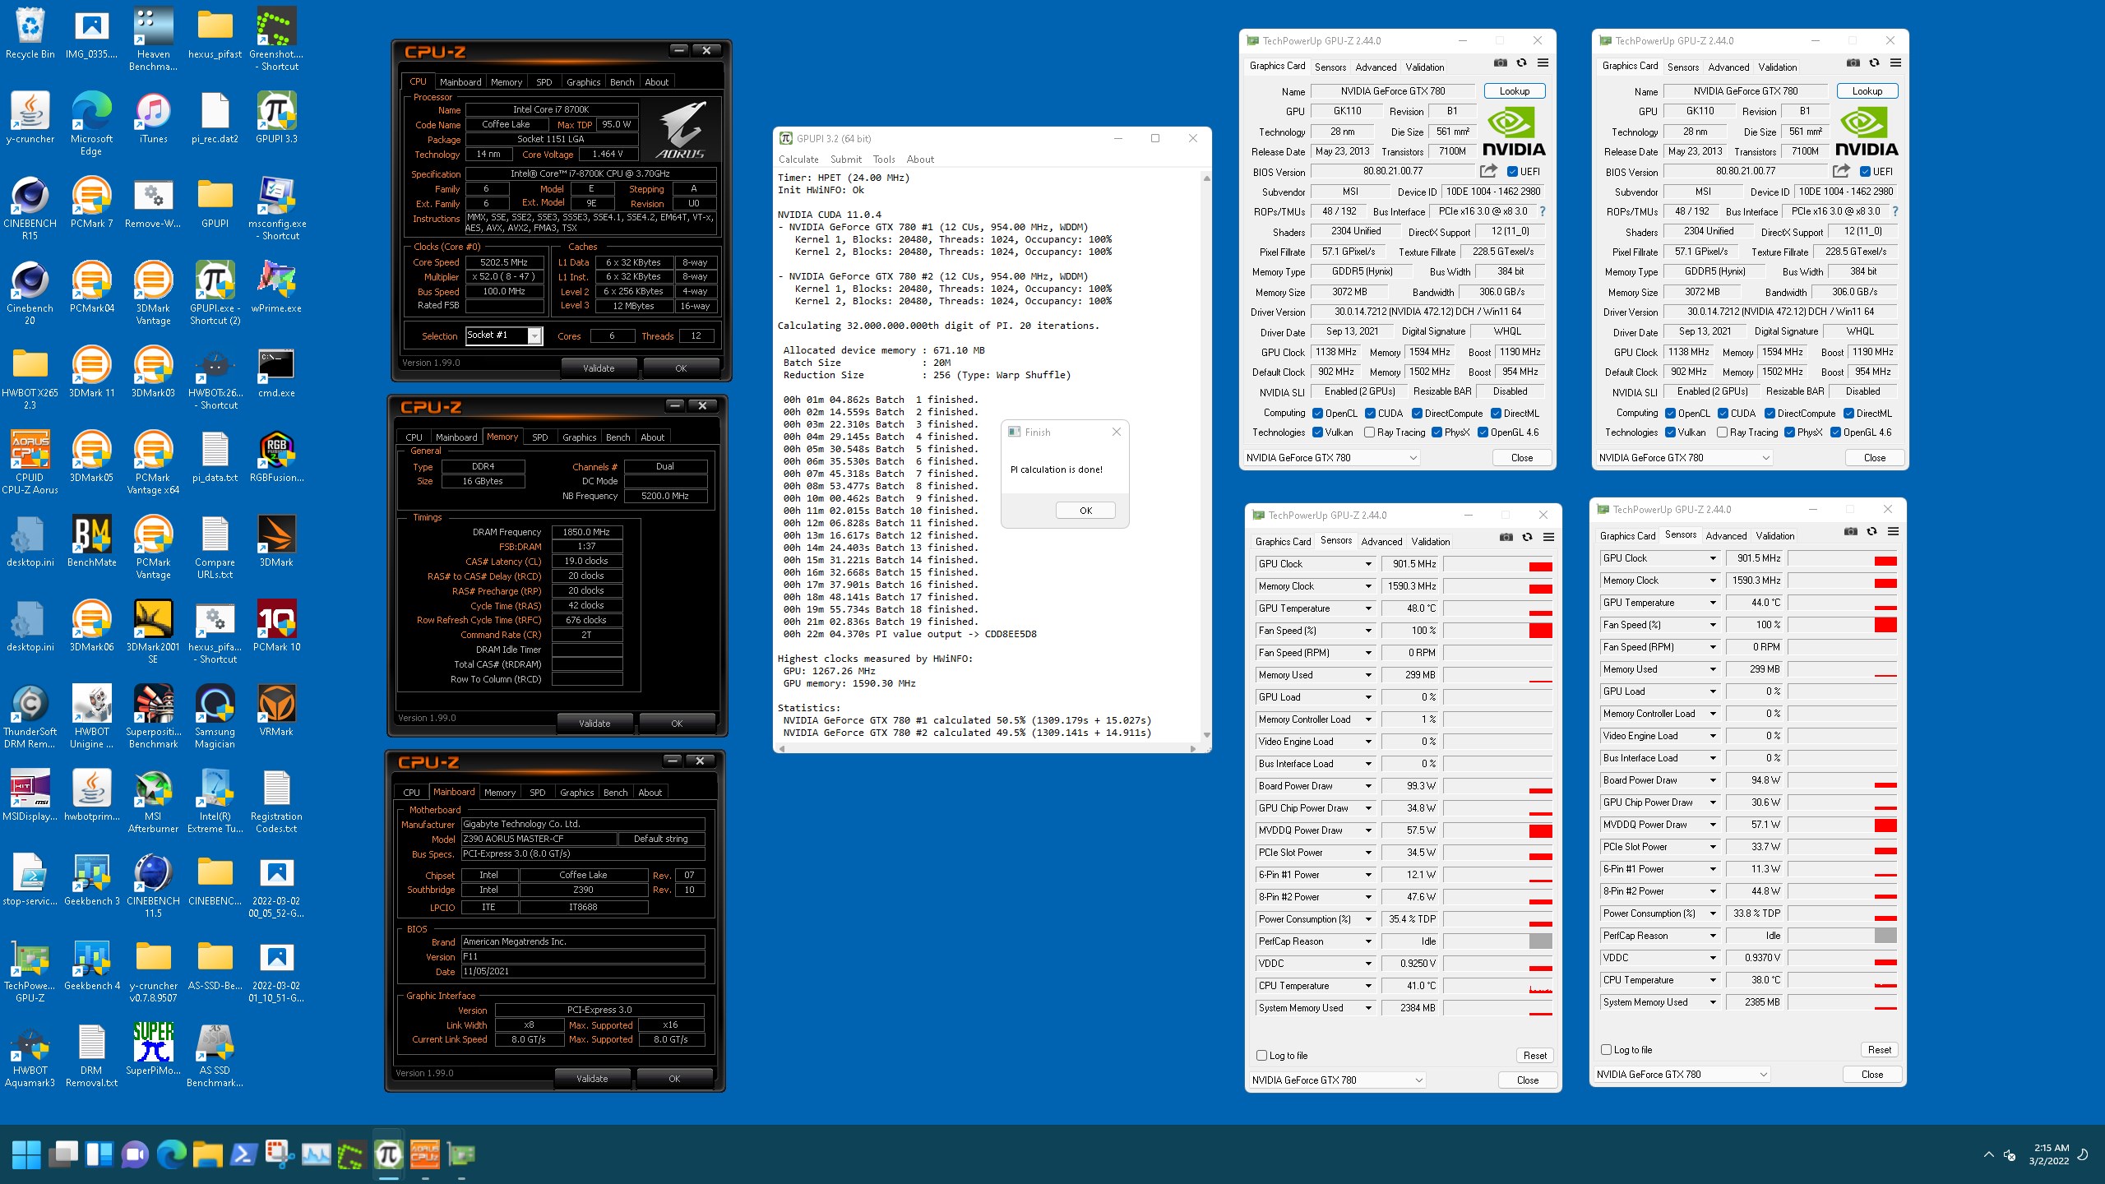
Task: Click Validate button in top CPU-Z window
Action: coord(599,368)
